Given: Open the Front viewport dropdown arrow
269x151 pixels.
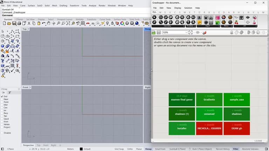Looking at the screenshot, I should (x=30, y=87).
